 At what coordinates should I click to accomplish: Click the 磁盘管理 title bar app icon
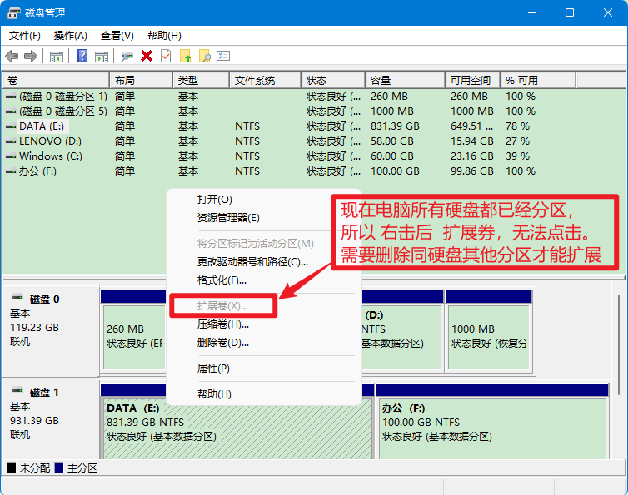point(14,12)
